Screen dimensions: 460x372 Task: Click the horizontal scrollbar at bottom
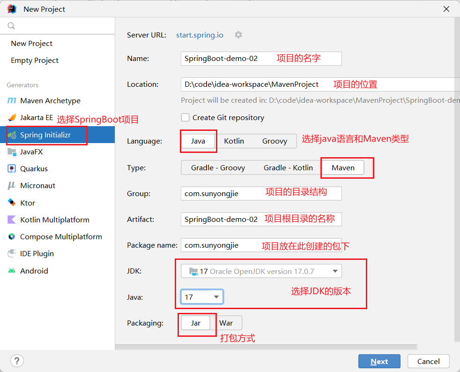click(x=266, y=347)
